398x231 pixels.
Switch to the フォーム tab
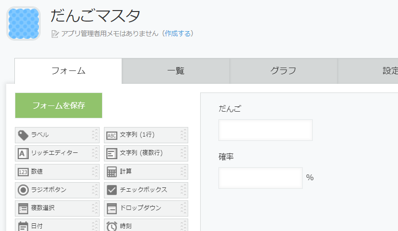point(68,71)
